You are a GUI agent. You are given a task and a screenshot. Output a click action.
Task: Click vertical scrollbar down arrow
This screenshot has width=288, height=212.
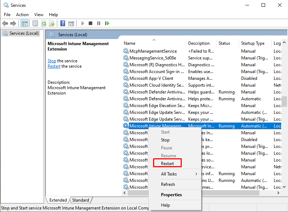tap(284, 187)
